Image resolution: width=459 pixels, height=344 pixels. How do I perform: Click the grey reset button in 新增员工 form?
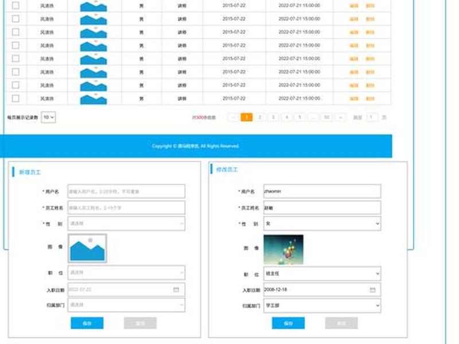click(x=140, y=323)
